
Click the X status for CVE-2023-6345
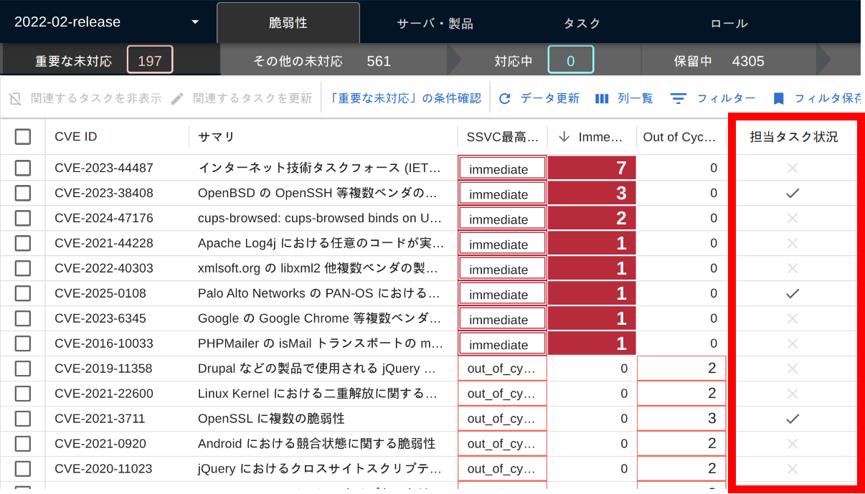(793, 318)
